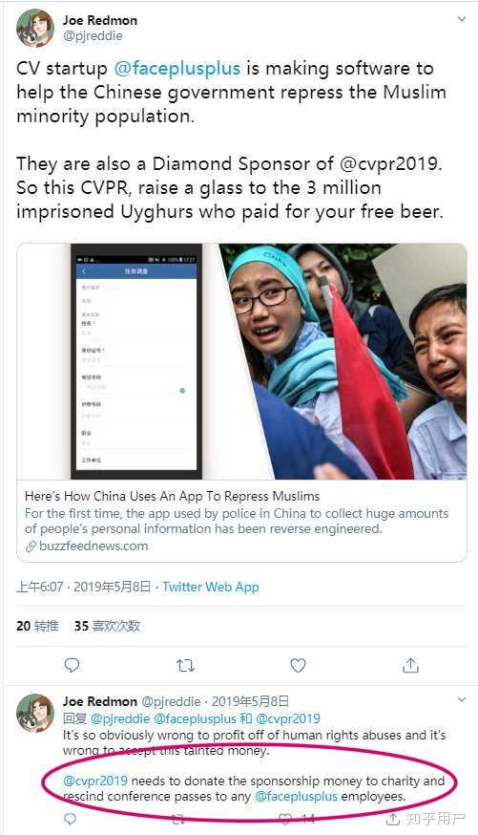478x835 pixels.
Task: Open the @faceplusplus mention in main tweet
Action: pyautogui.click(x=177, y=69)
